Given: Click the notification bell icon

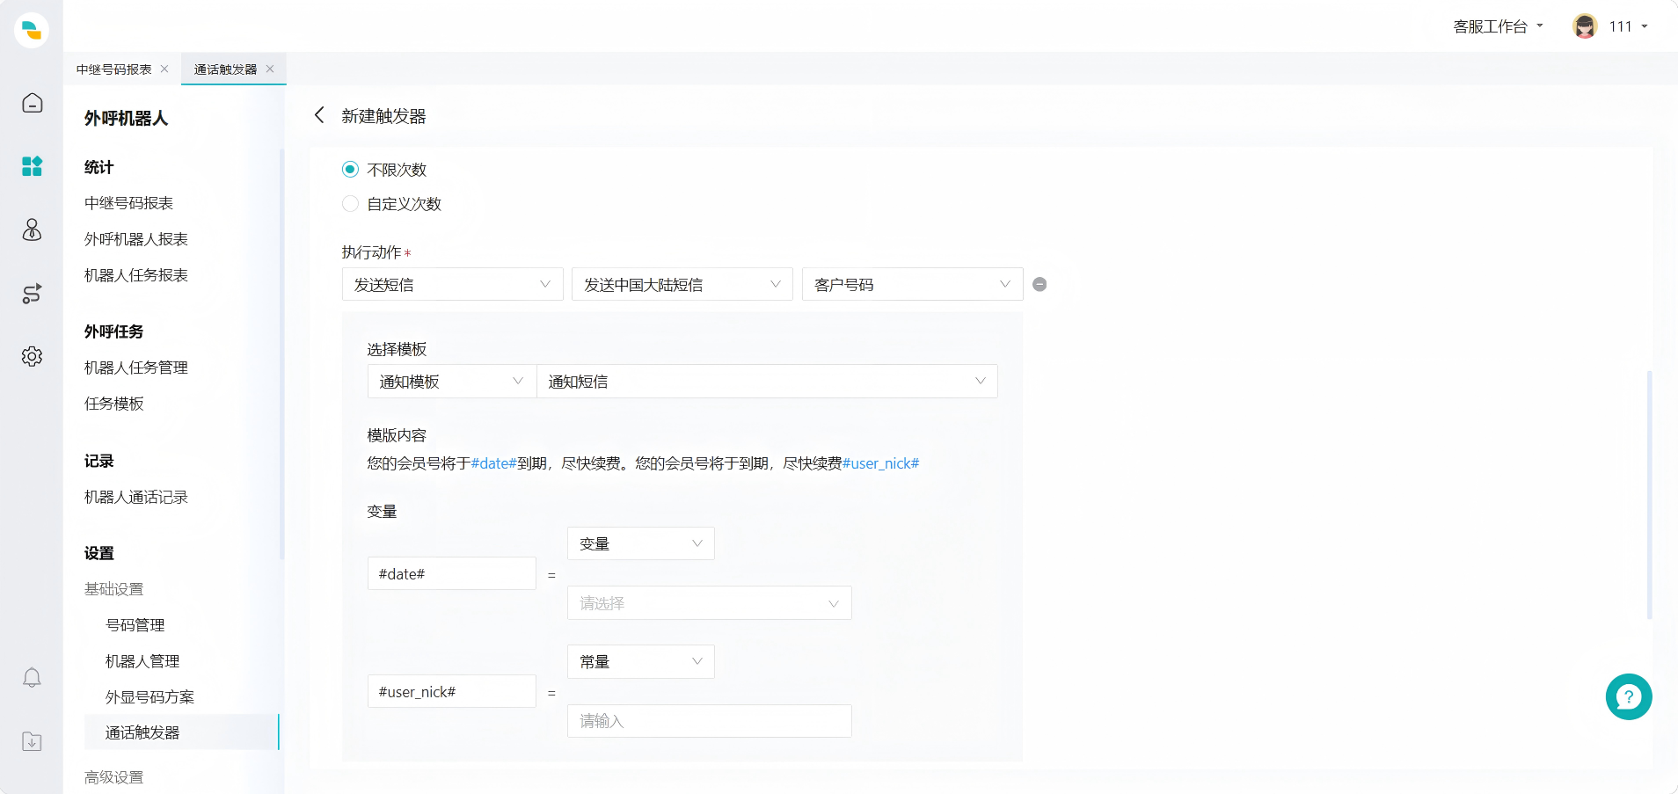Looking at the screenshot, I should 32,678.
